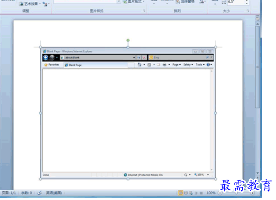Open the 大小 group dialog launcher
This screenshot has width=276, height=200.
click(x=248, y=11)
